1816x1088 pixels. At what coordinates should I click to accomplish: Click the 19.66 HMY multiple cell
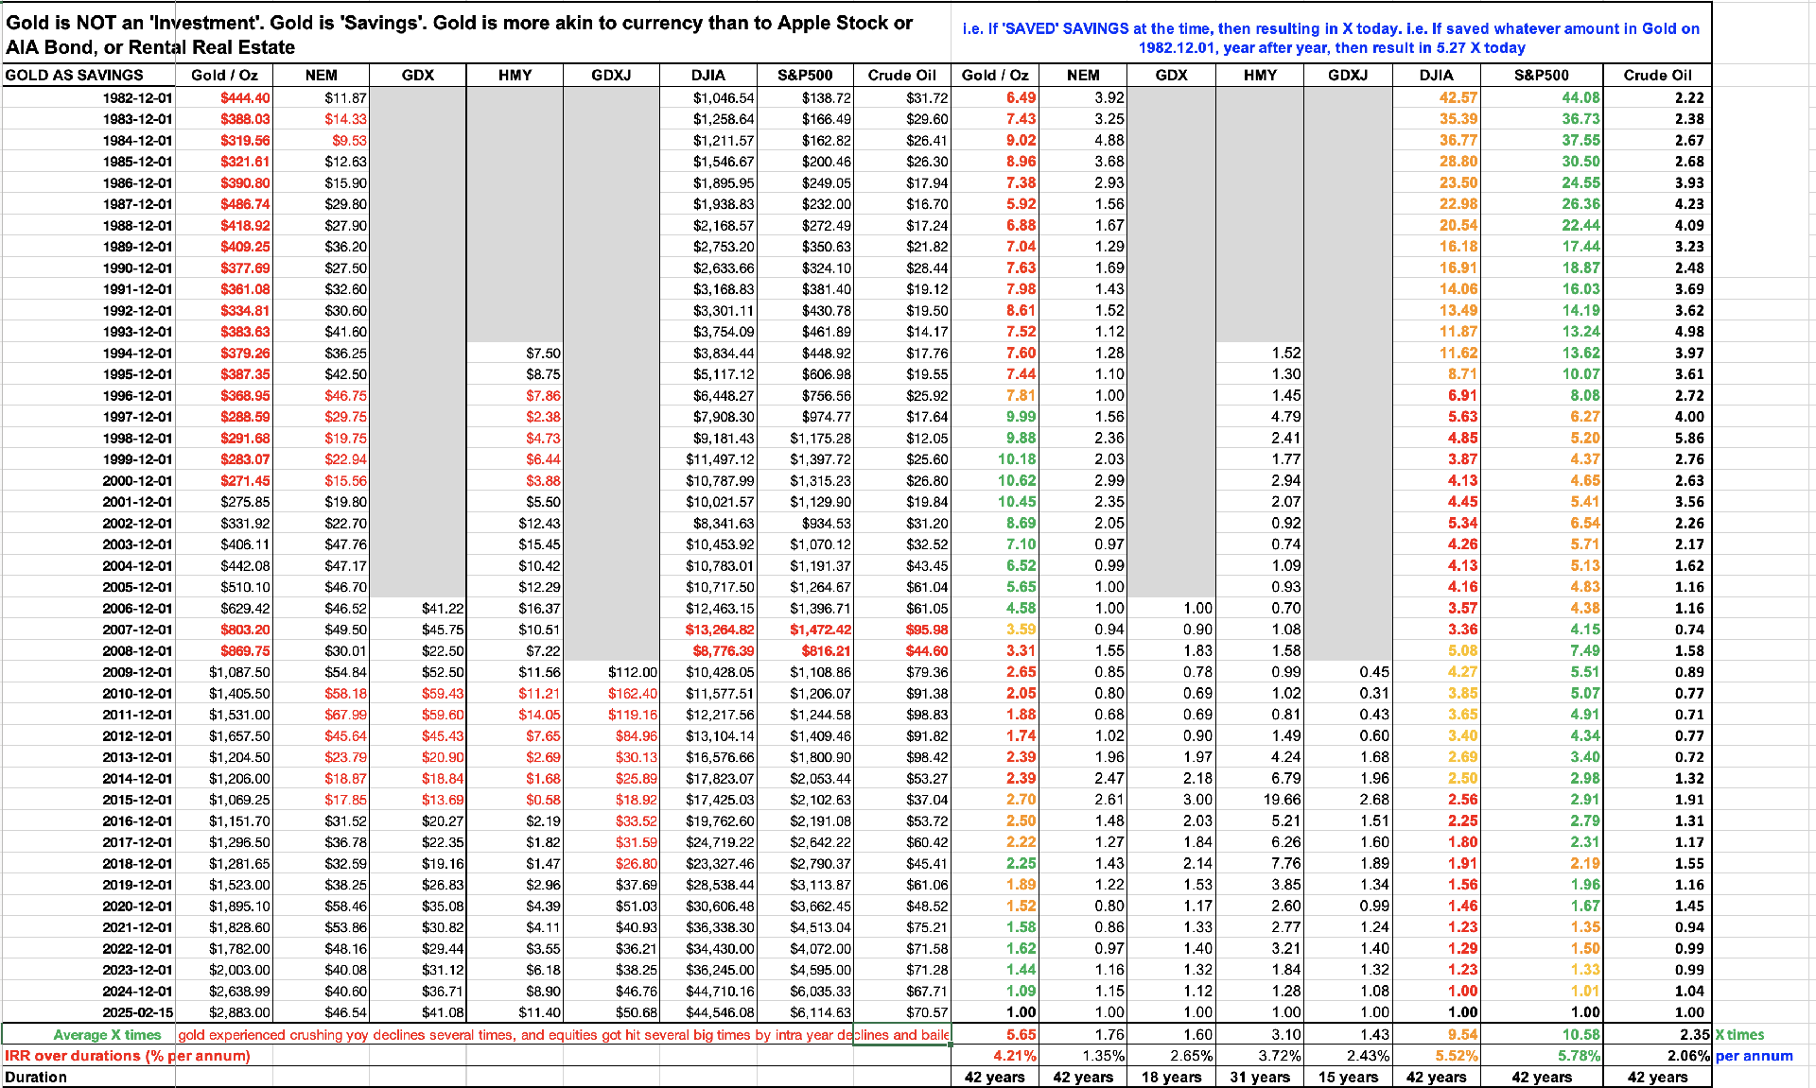1282,800
